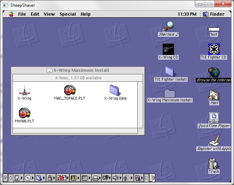Open the CD audio Control Strip module
The width and height of the screenshot is (234, 185).
coord(29,178)
